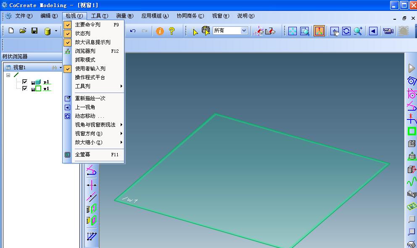The image size is (417, 248).
Task: Click the w1 label on the workplane
Action: (x=130, y=200)
